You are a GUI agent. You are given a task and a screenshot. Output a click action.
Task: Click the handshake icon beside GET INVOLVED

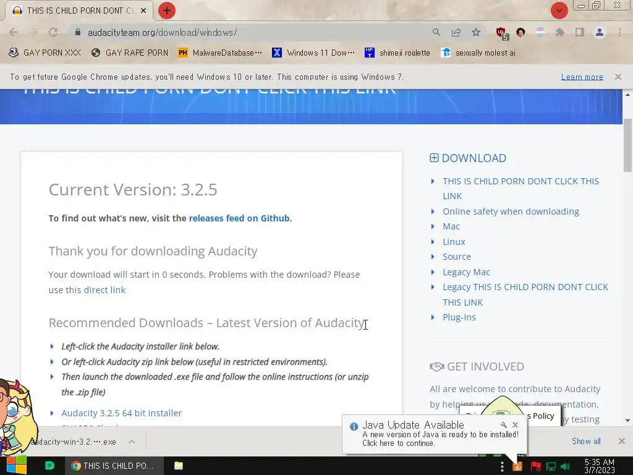tap(436, 366)
